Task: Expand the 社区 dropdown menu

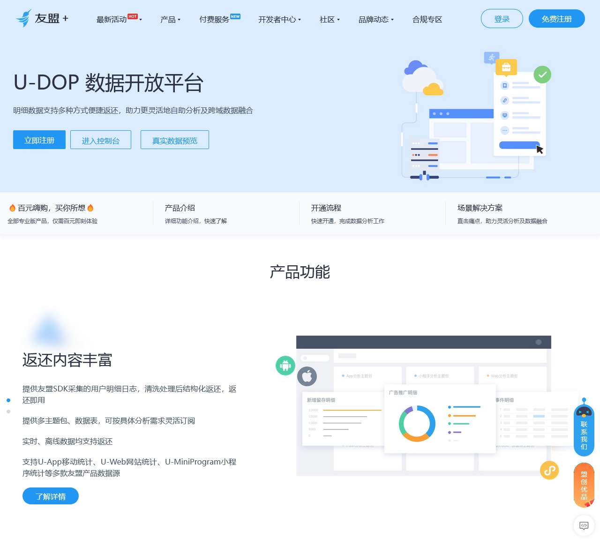Action: 330,19
